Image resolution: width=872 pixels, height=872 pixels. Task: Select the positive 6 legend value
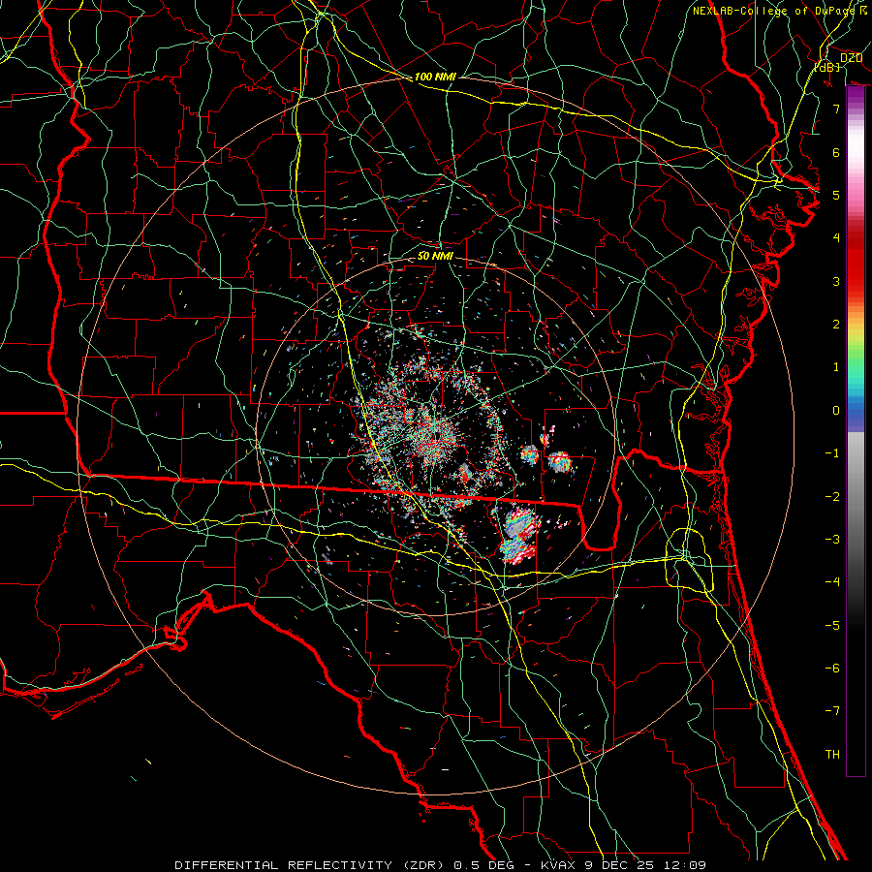(836, 152)
